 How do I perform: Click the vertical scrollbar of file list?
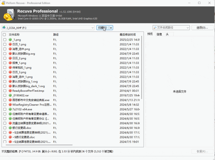click(x=142, y=67)
